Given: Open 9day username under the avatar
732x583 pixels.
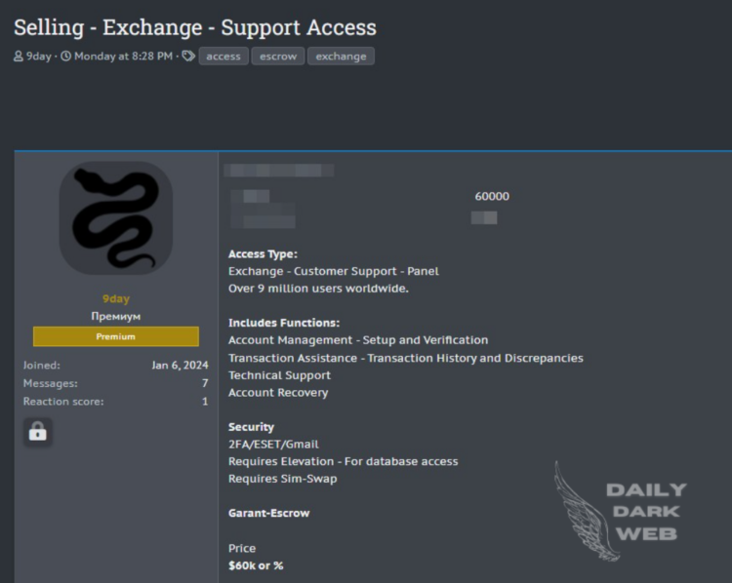Looking at the screenshot, I should click(x=116, y=299).
